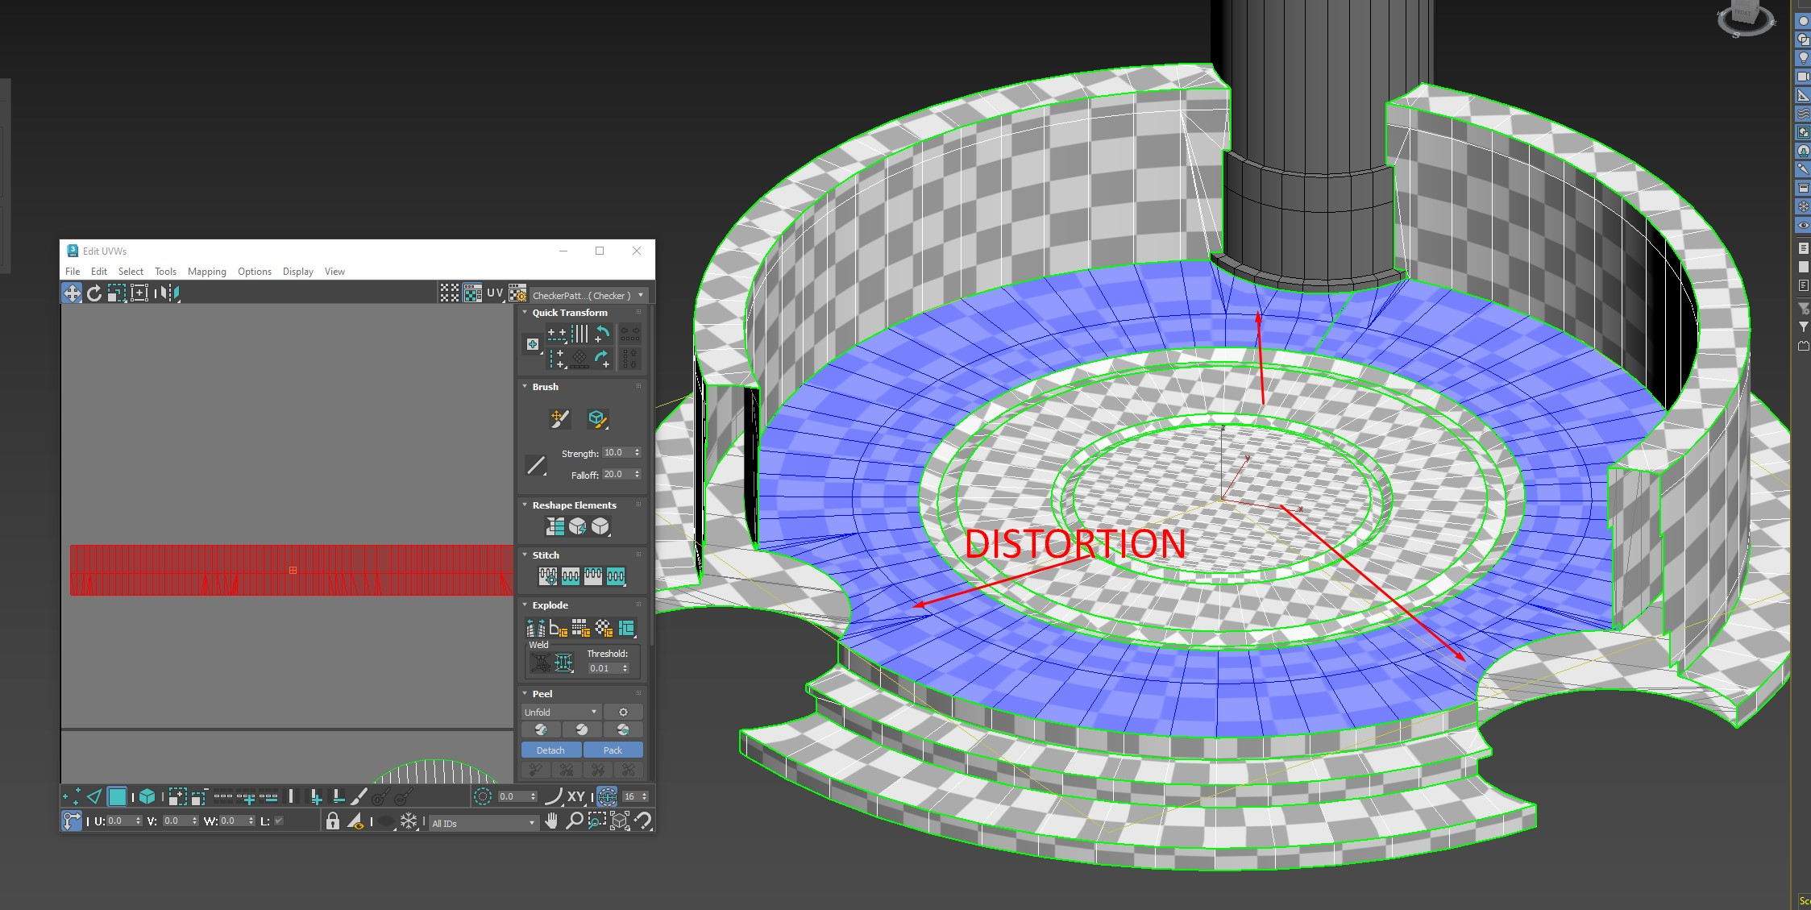The width and height of the screenshot is (1811, 910).
Task: Click Target Weld icon
Action: coord(541,663)
